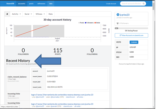Toggle the Vests legend entry in chart
Viewport: 156px width, 109px height.
coord(97,23)
